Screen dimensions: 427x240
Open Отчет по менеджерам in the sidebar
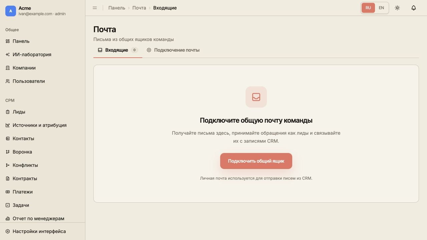(43, 219)
